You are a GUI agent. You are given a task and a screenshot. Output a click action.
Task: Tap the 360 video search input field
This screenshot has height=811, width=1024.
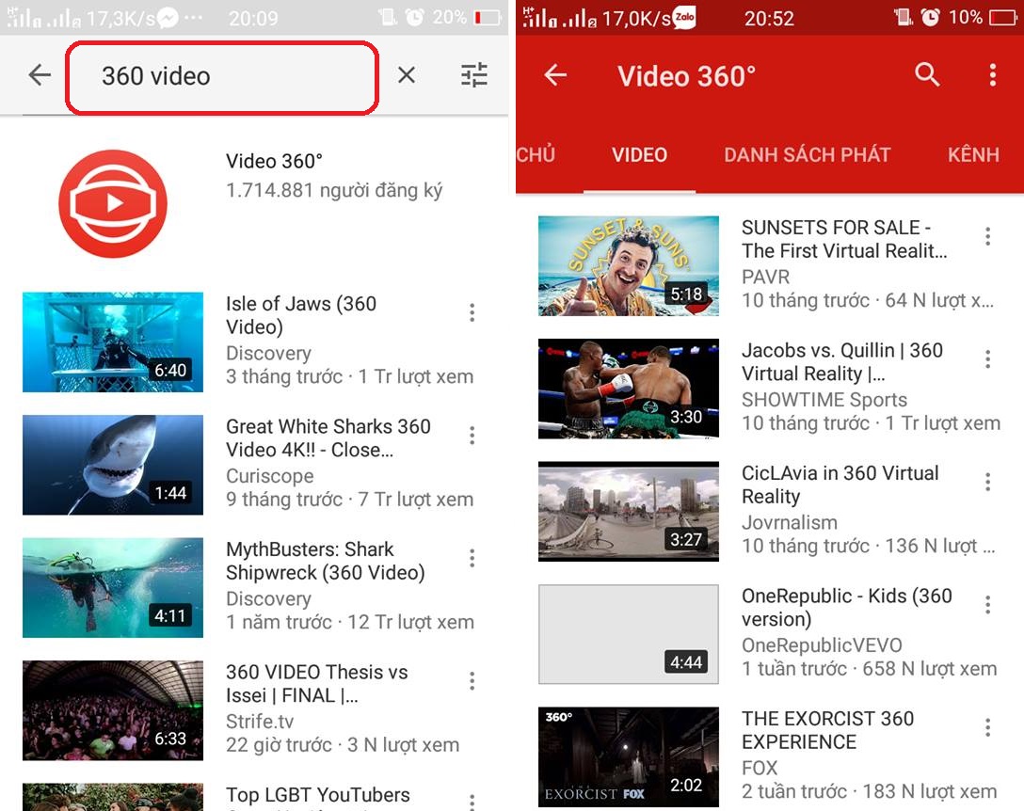click(221, 75)
